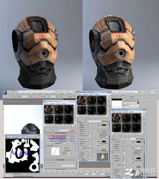Screen dimensions: 159x179
Task: Click the rectangular selection region icon
Action: [35, 97]
